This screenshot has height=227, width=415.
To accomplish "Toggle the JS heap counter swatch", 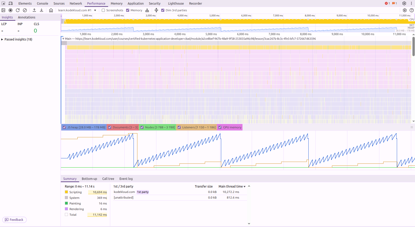I will pos(64,127).
